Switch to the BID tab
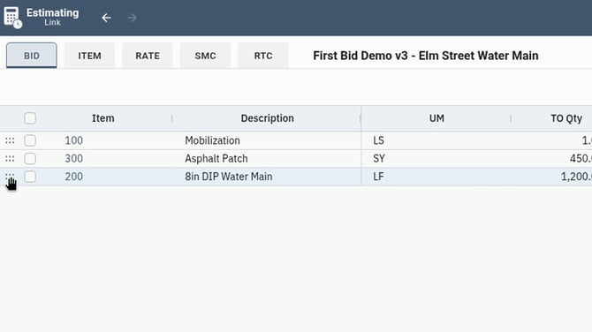Screen dimensions: 592x332 point(32,56)
